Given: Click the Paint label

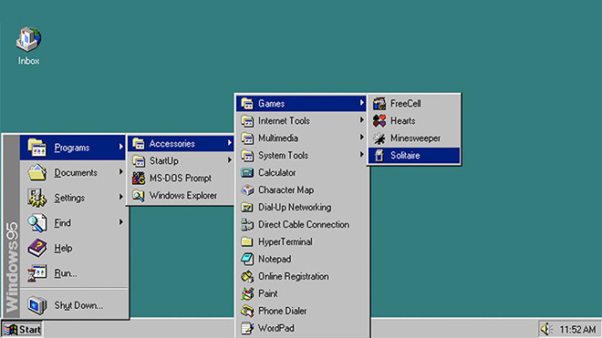Looking at the screenshot, I should click(x=267, y=293).
